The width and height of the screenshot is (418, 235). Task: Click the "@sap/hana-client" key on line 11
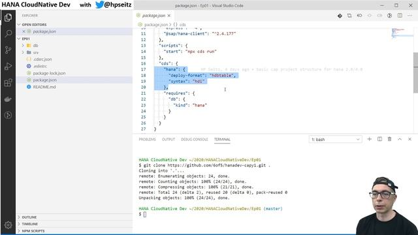[x=185, y=33]
